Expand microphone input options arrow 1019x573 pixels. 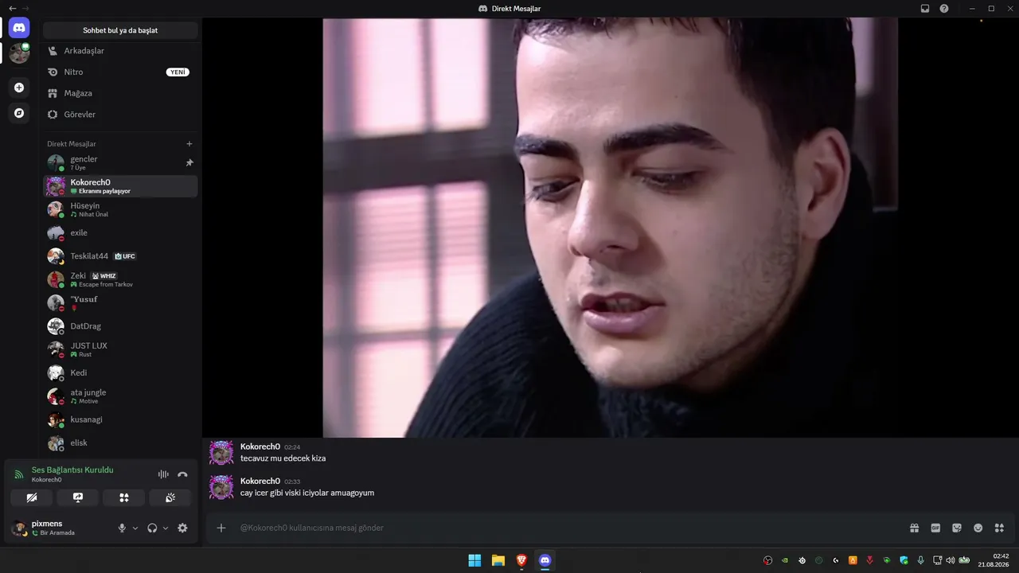pyautogui.click(x=135, y=528)
